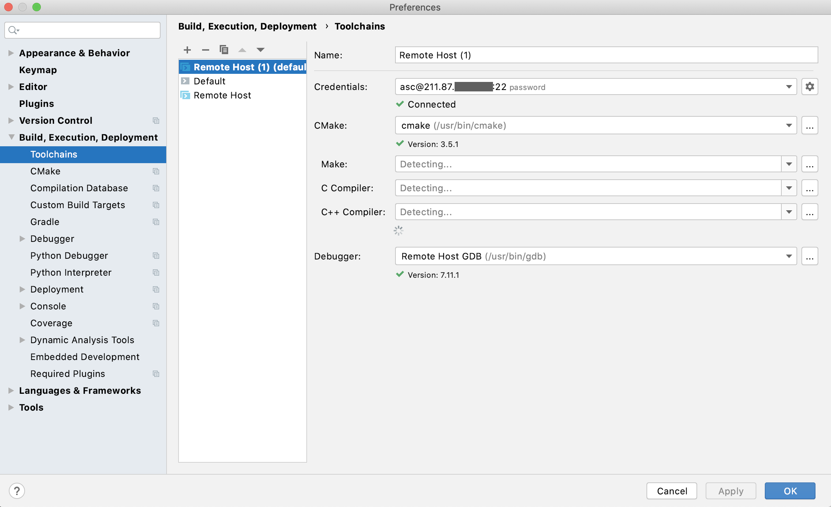Open the Debugger selection dropdown
831x507 pixels.
click(x=789, y=256)
